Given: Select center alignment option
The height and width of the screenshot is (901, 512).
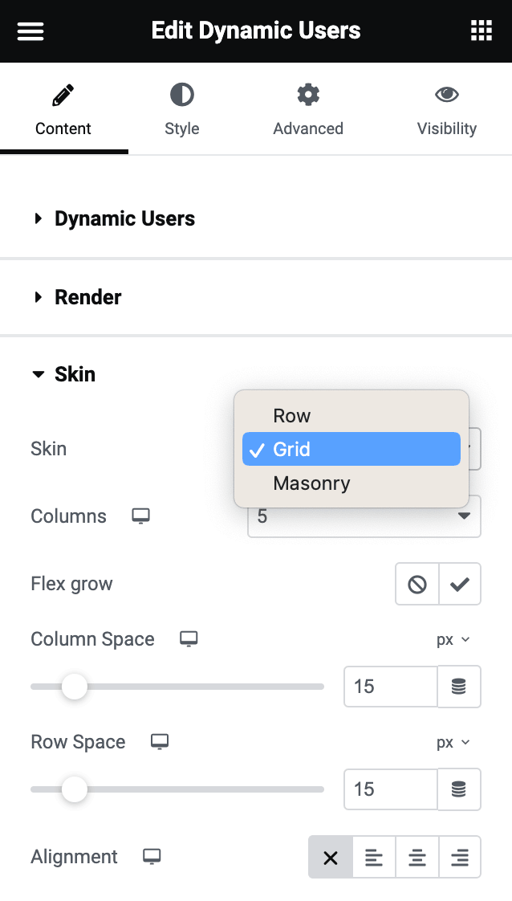Looking at the screenshot, I should coord(417,857).
